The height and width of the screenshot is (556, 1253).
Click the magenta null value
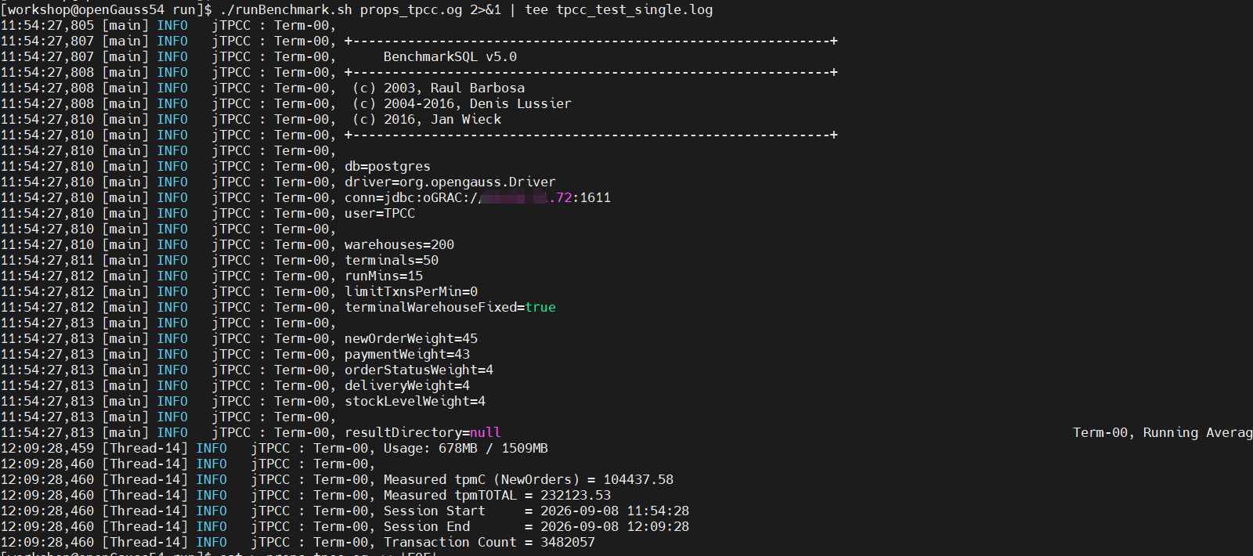(x=486, y=432)
